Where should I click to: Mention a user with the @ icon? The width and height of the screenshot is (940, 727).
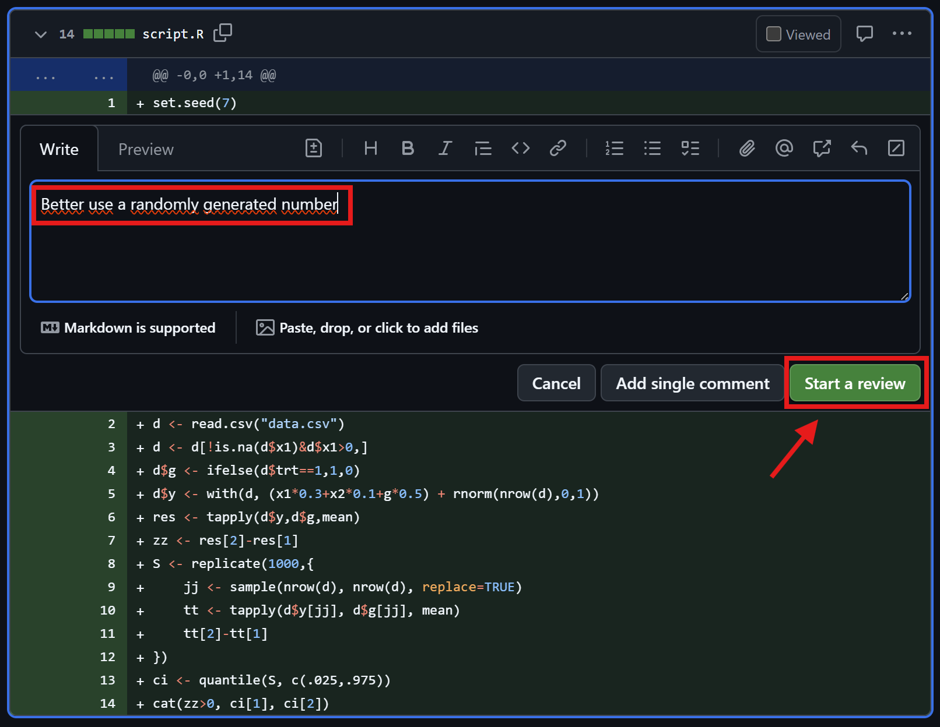[x=784, y=149]
